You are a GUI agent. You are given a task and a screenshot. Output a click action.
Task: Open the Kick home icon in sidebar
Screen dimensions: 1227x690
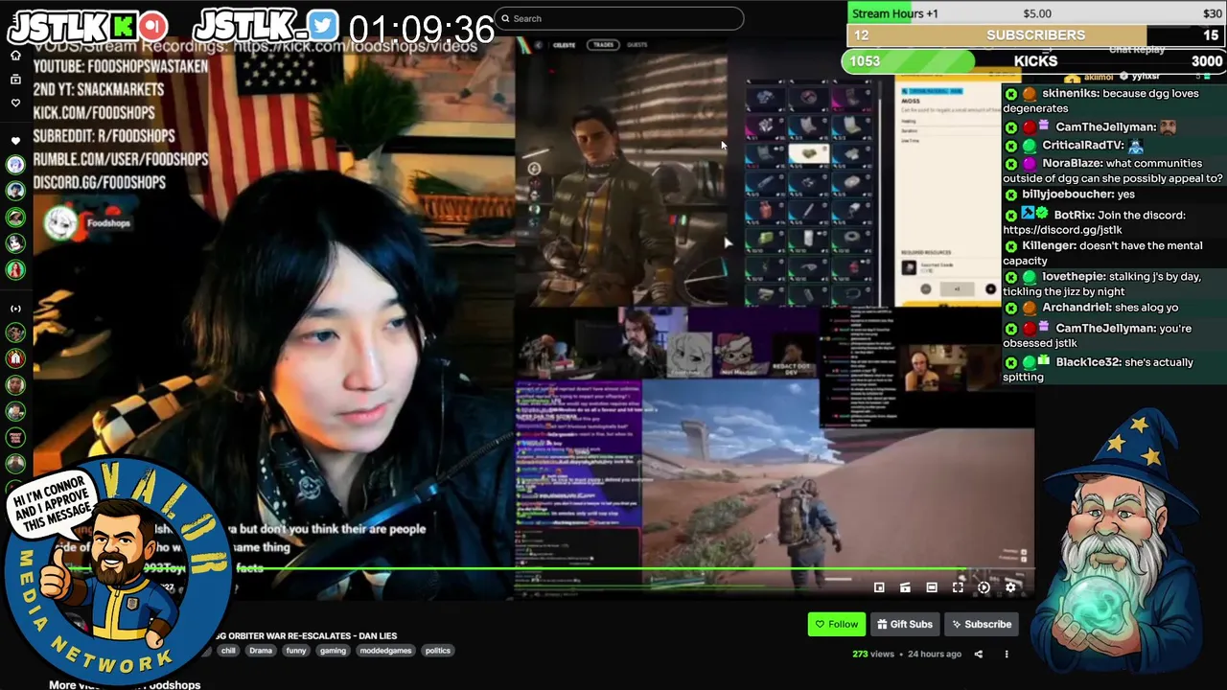coord(15,55)
